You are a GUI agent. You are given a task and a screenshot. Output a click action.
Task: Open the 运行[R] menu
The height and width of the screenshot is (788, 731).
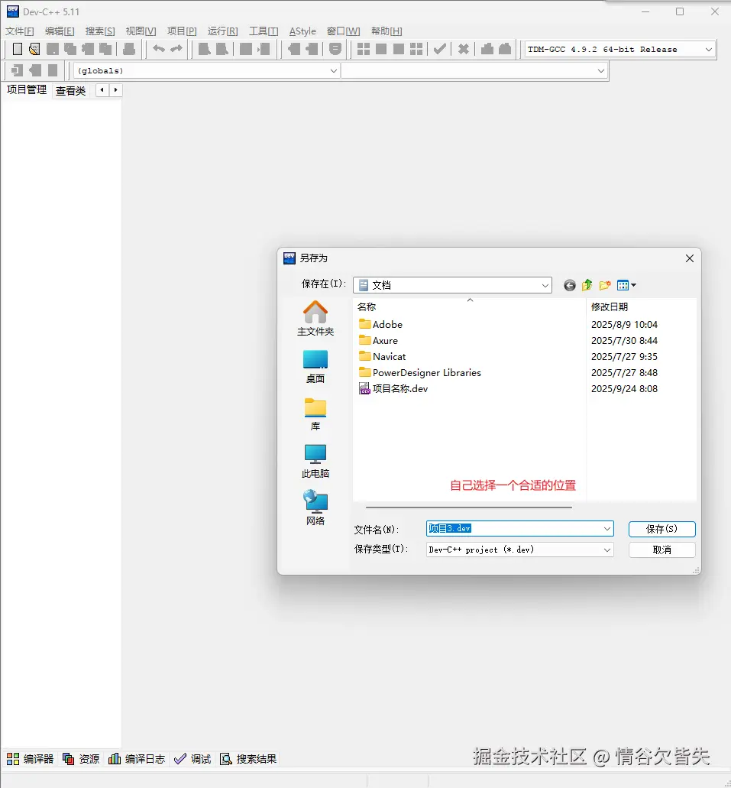[x=222, y=31]
